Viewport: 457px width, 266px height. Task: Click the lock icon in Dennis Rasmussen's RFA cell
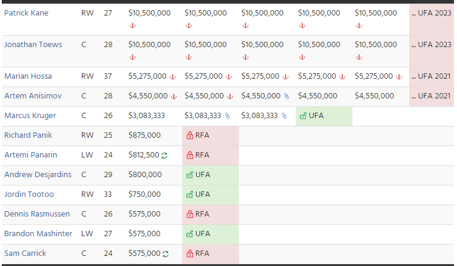[x=190, y=214]
